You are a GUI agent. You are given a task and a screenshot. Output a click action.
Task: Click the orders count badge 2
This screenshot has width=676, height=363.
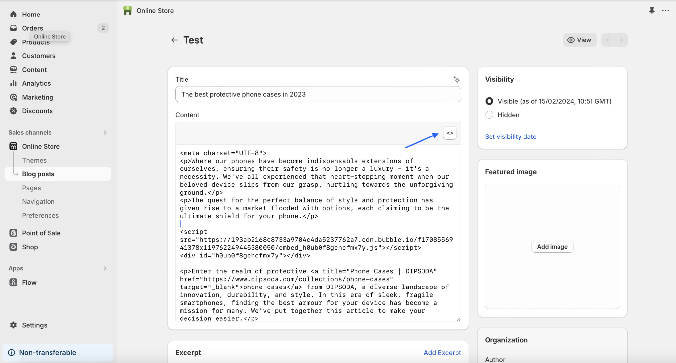(x=103, y=28)
